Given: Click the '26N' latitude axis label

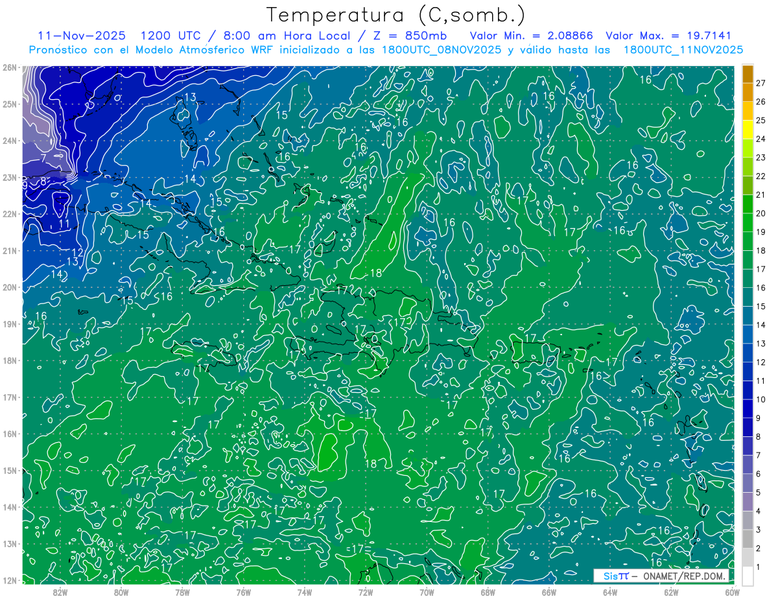Looking at the screenshot, I should pos(10,67).
